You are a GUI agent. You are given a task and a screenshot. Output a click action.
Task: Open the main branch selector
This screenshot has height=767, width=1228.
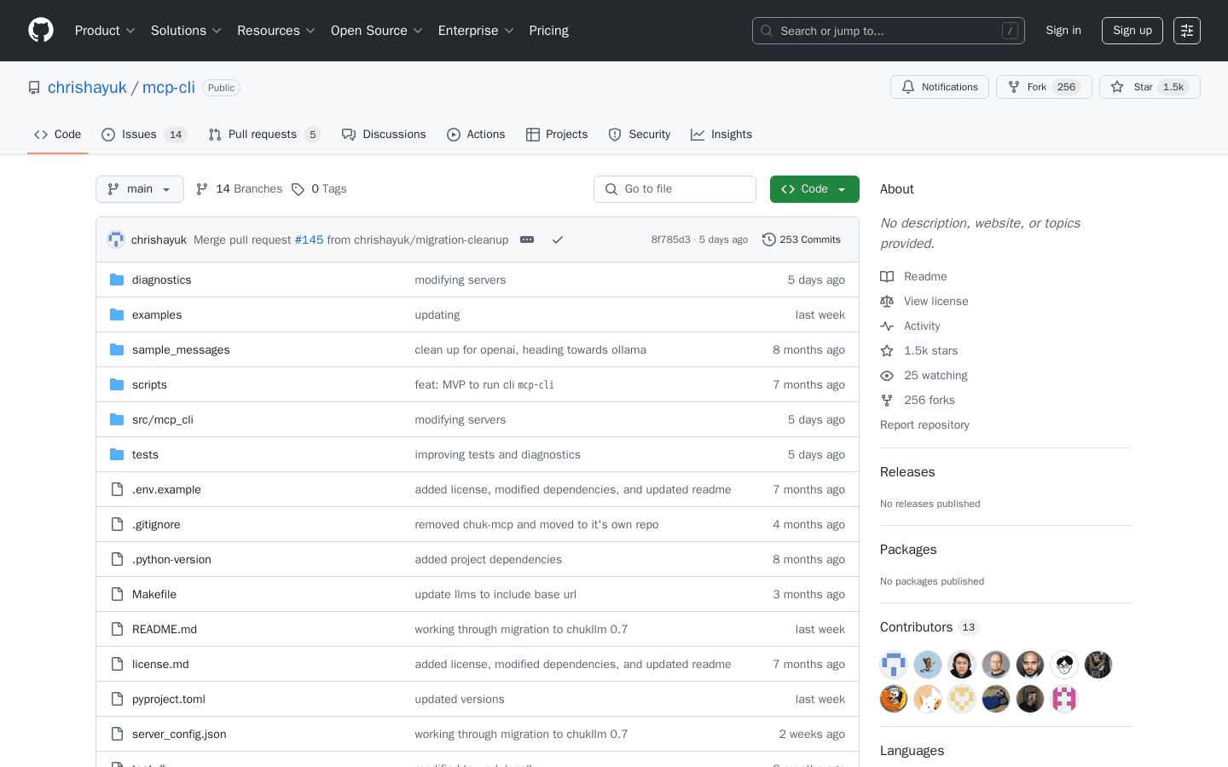(139, 188)
